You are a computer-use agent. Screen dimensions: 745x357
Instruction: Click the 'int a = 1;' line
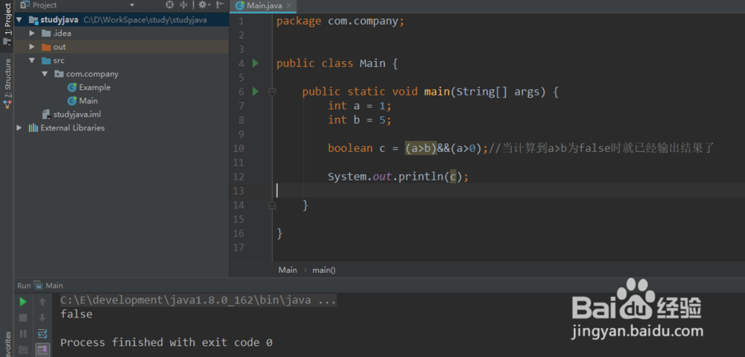pyautogui.click(x=360, y=106)
